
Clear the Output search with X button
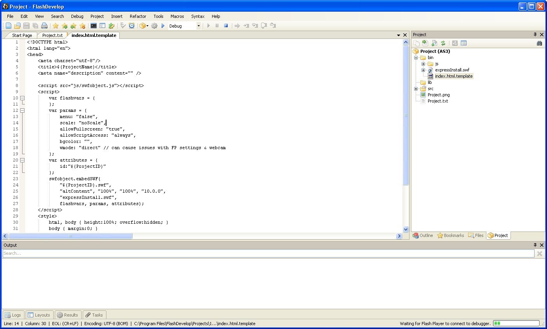(539, 254)
